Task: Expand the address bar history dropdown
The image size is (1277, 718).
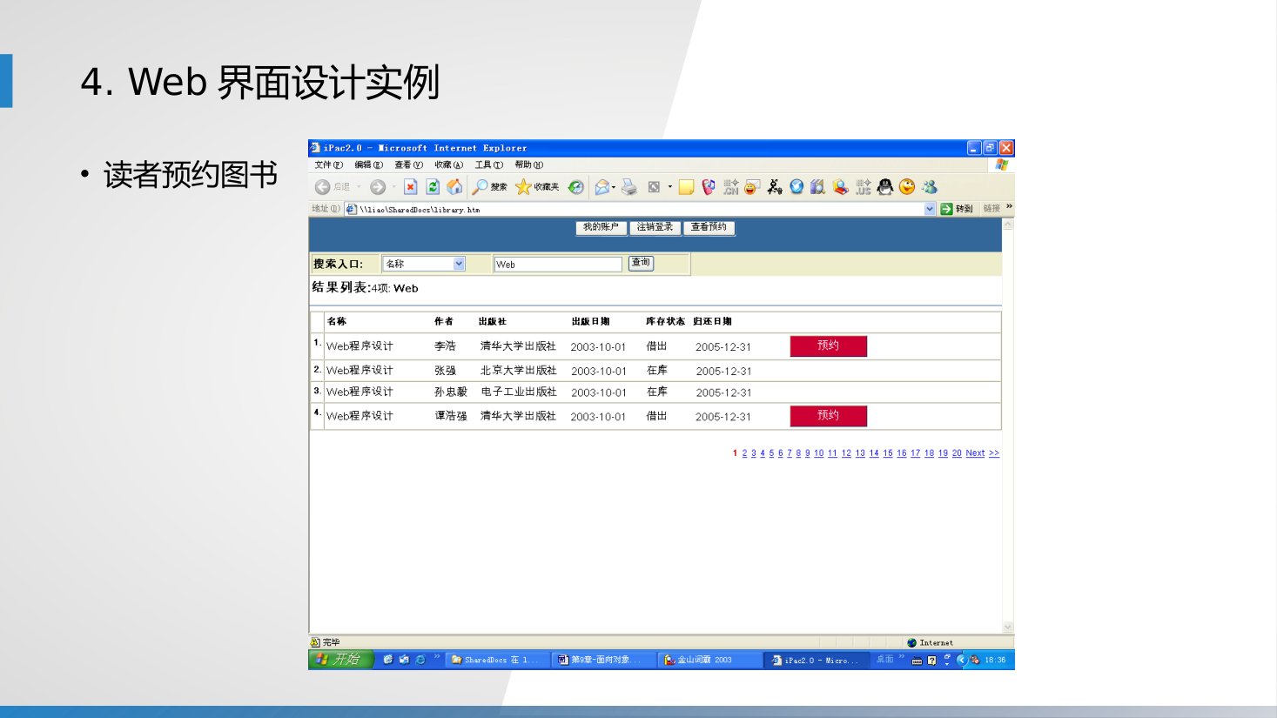Action: [x=930, y=209]
